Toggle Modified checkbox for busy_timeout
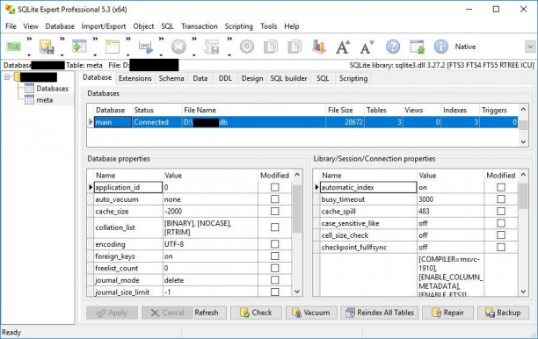The image size is (538, 339). [x=501, y=199]
